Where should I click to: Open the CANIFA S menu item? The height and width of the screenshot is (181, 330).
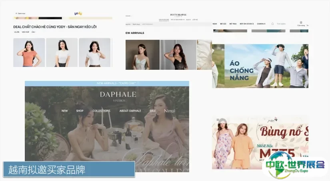point(261,24)
